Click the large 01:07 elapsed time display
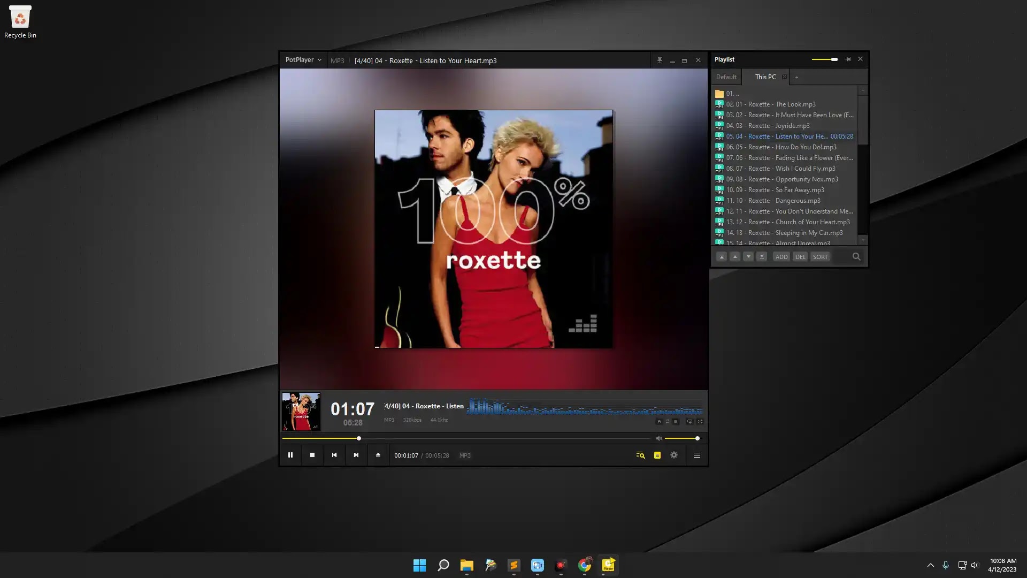This screenshot has height=578, width=1027. tap(352, 409)
